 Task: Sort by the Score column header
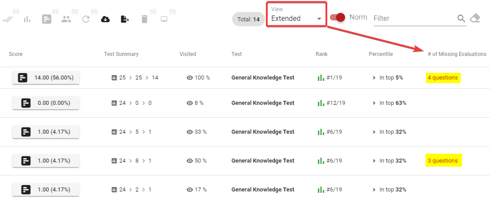[x=16, y=54]
